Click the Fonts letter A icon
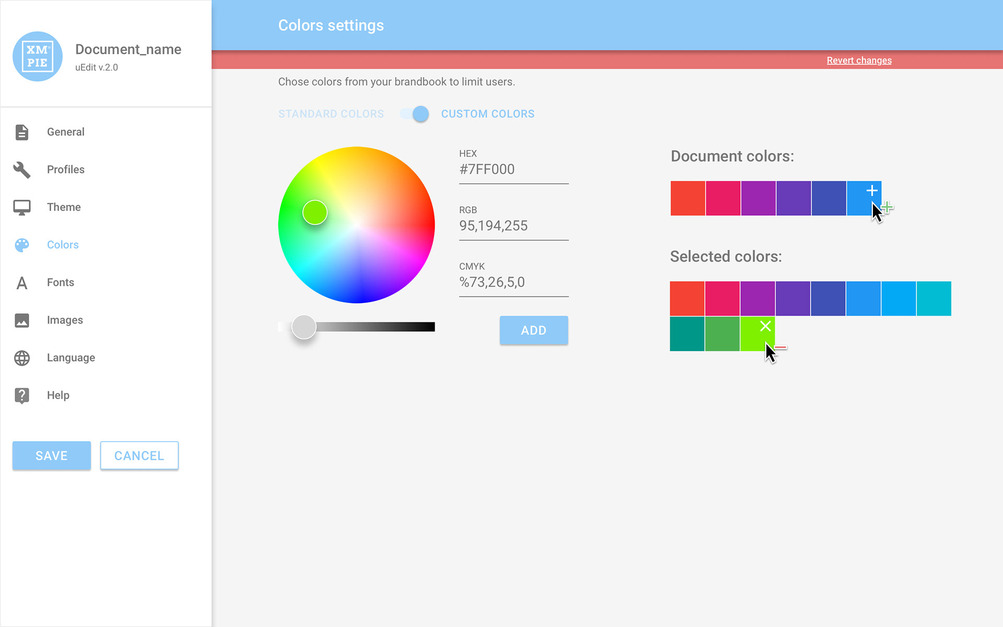 click(x=22, y=283)
